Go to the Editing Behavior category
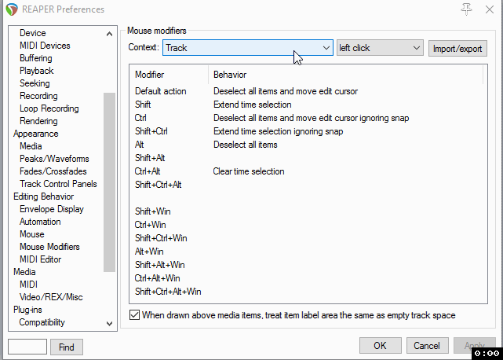This screenshot has height=360, width=503. 43,197
